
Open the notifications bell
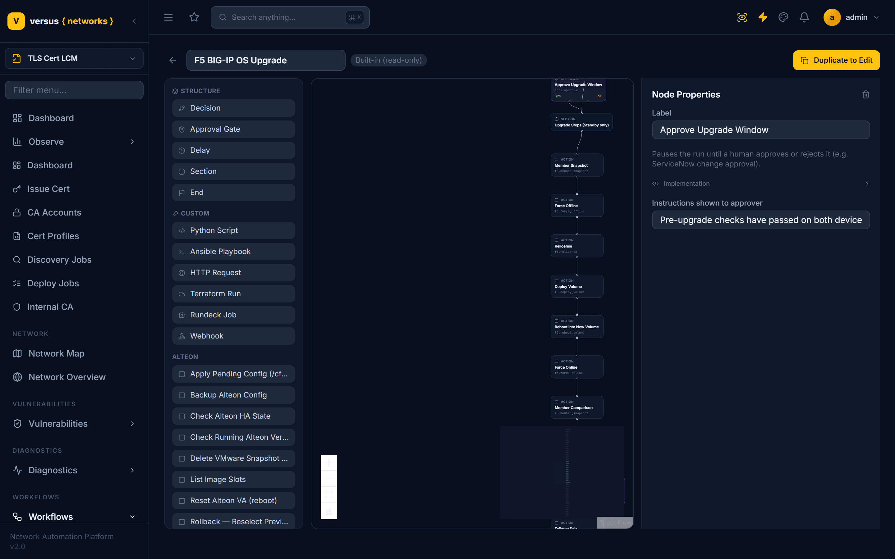pos(804,17)
